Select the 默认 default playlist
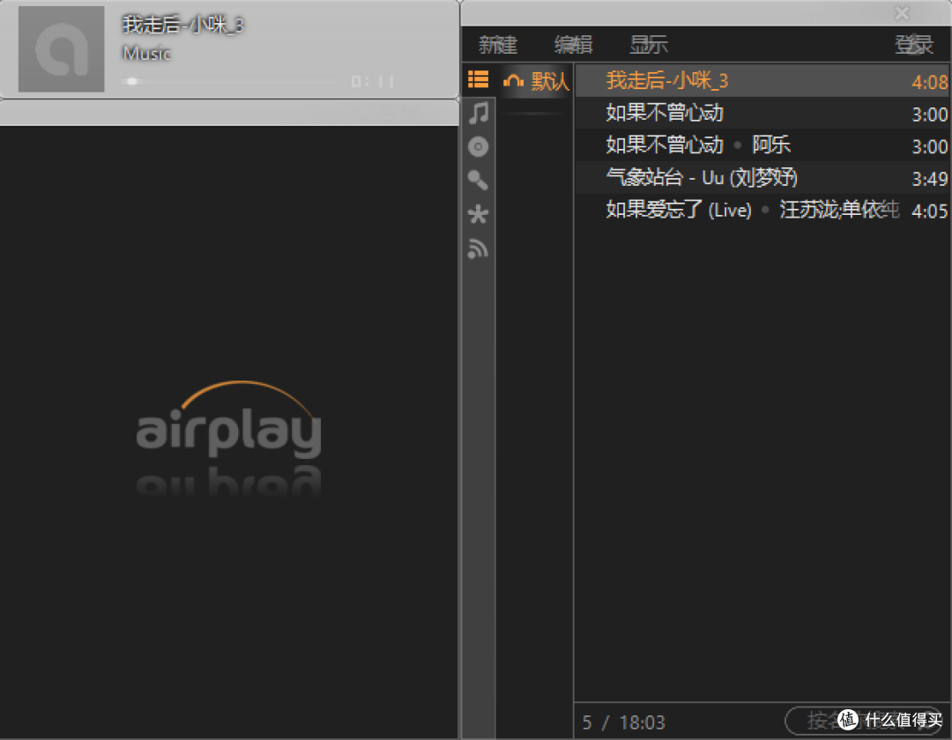Screen dimensions: 952x740 536,81
